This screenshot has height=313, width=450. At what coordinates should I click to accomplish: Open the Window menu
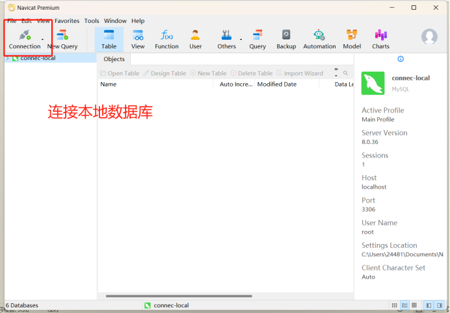click(x=115, y=21)
